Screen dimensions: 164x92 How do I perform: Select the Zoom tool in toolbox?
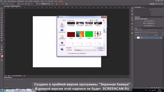(x=2, y=52)
